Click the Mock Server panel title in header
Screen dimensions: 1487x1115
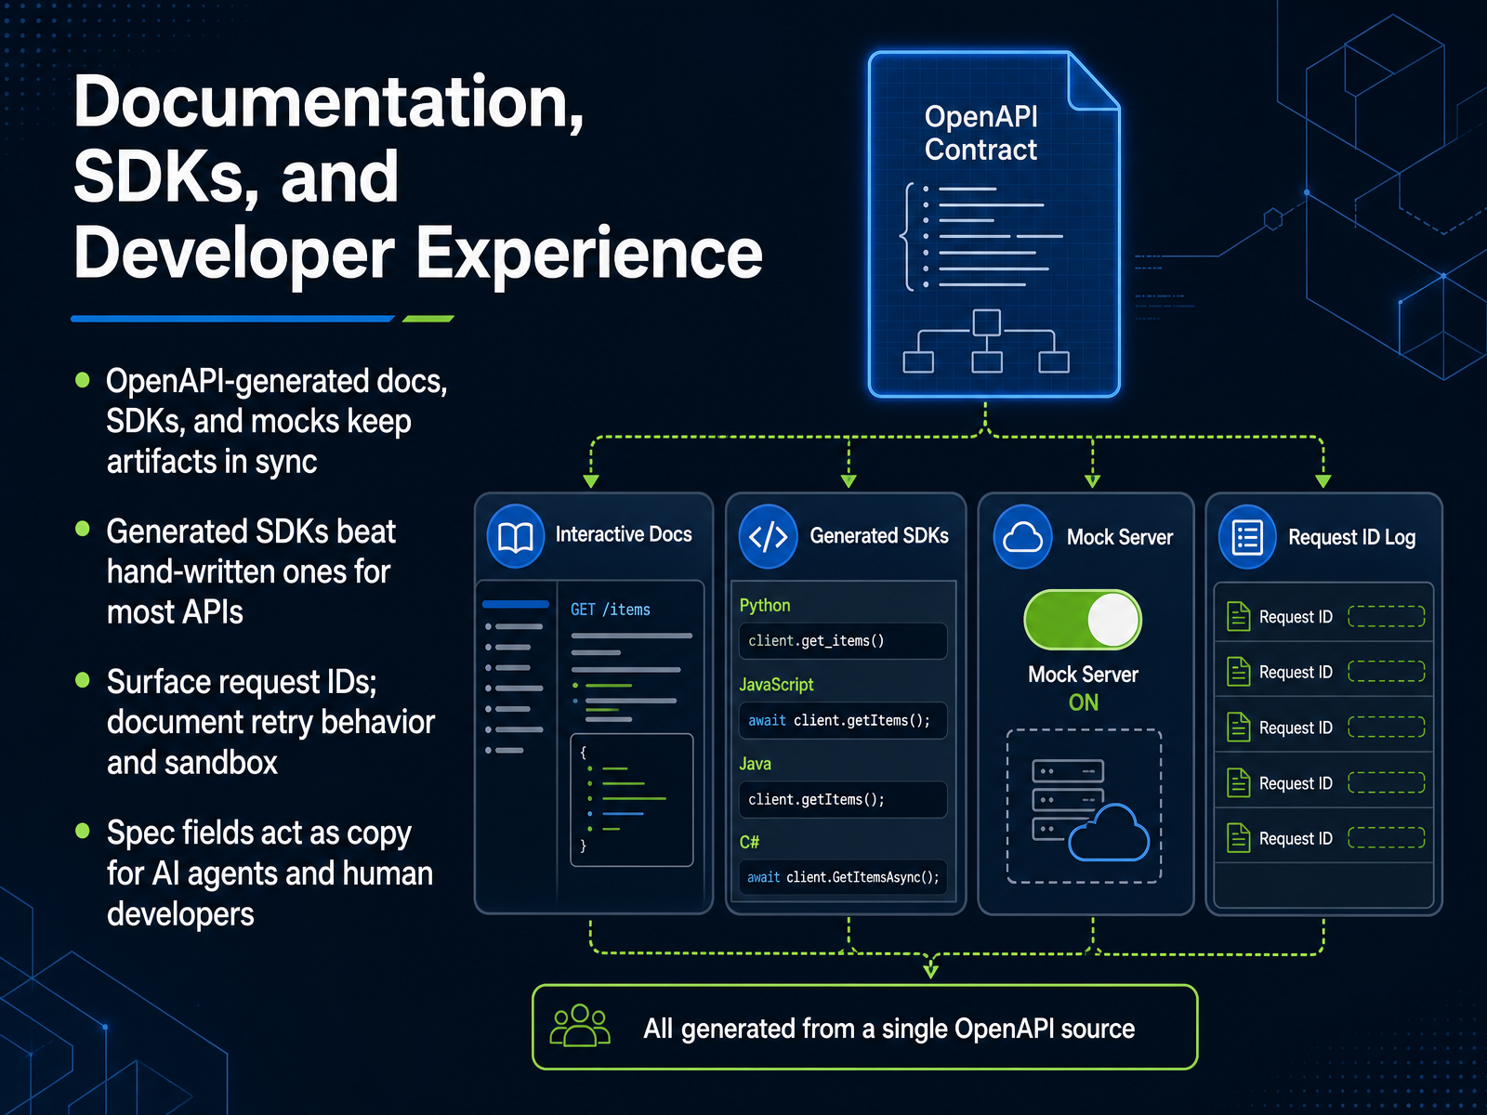(1120, 537)
